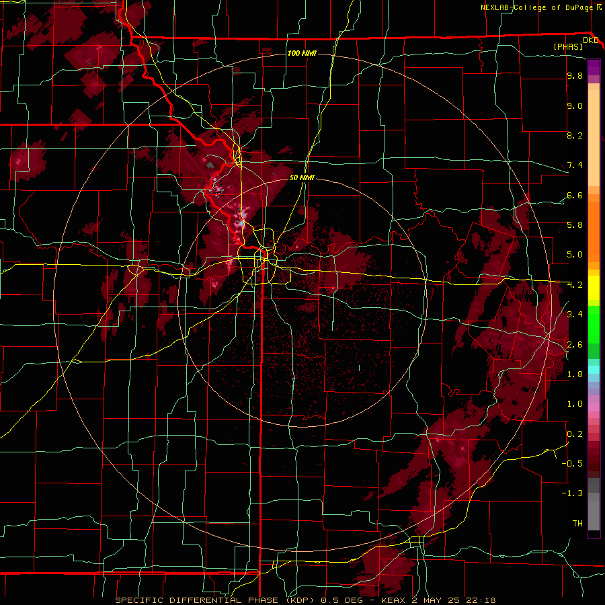Viewport: 605px width, 605px height.
Task: Click the DKD label above the legend
Action: click(591, 40)
